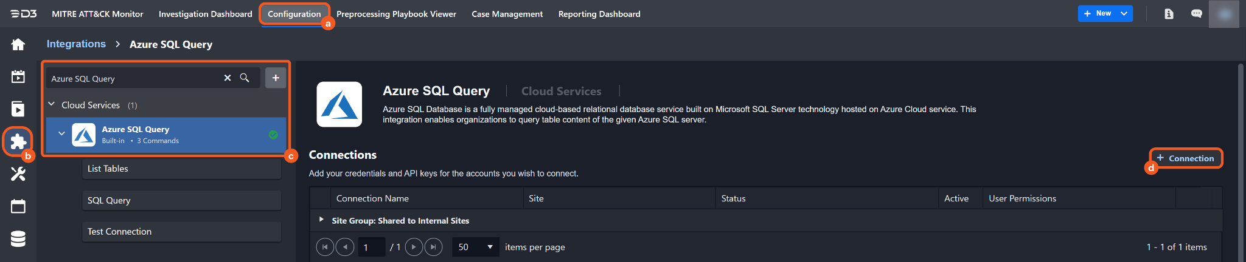The image size is (1246, 262).
Task: Collapse the Cloud Services category
Action: coord(52,104)
